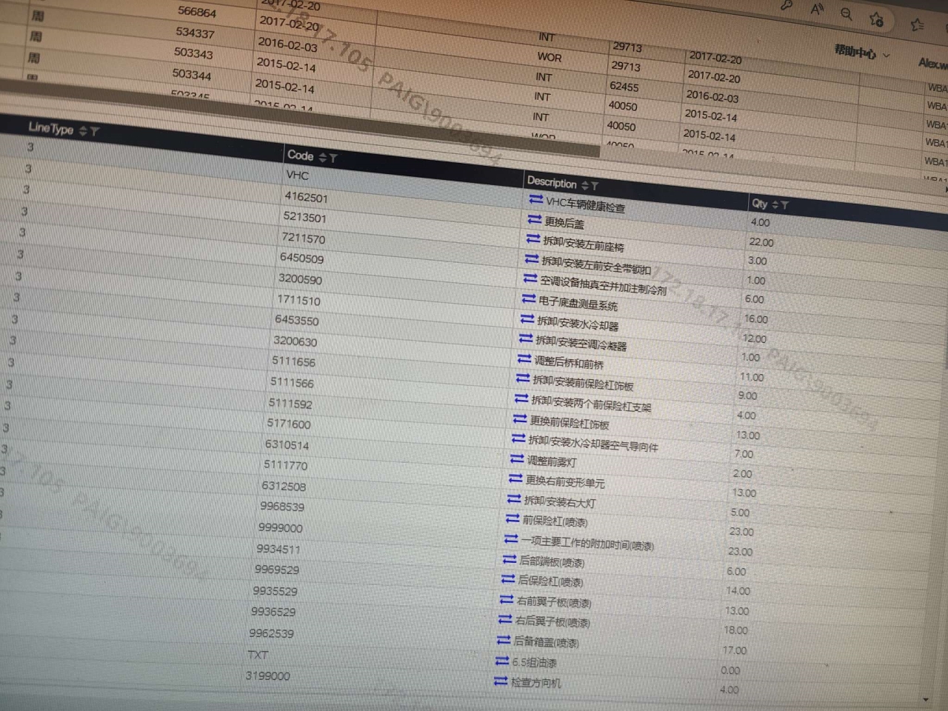The width and height of the screenshot is (948, 711).
Task: Click swap icon beside 调整前雾灯
Action: 517,459
